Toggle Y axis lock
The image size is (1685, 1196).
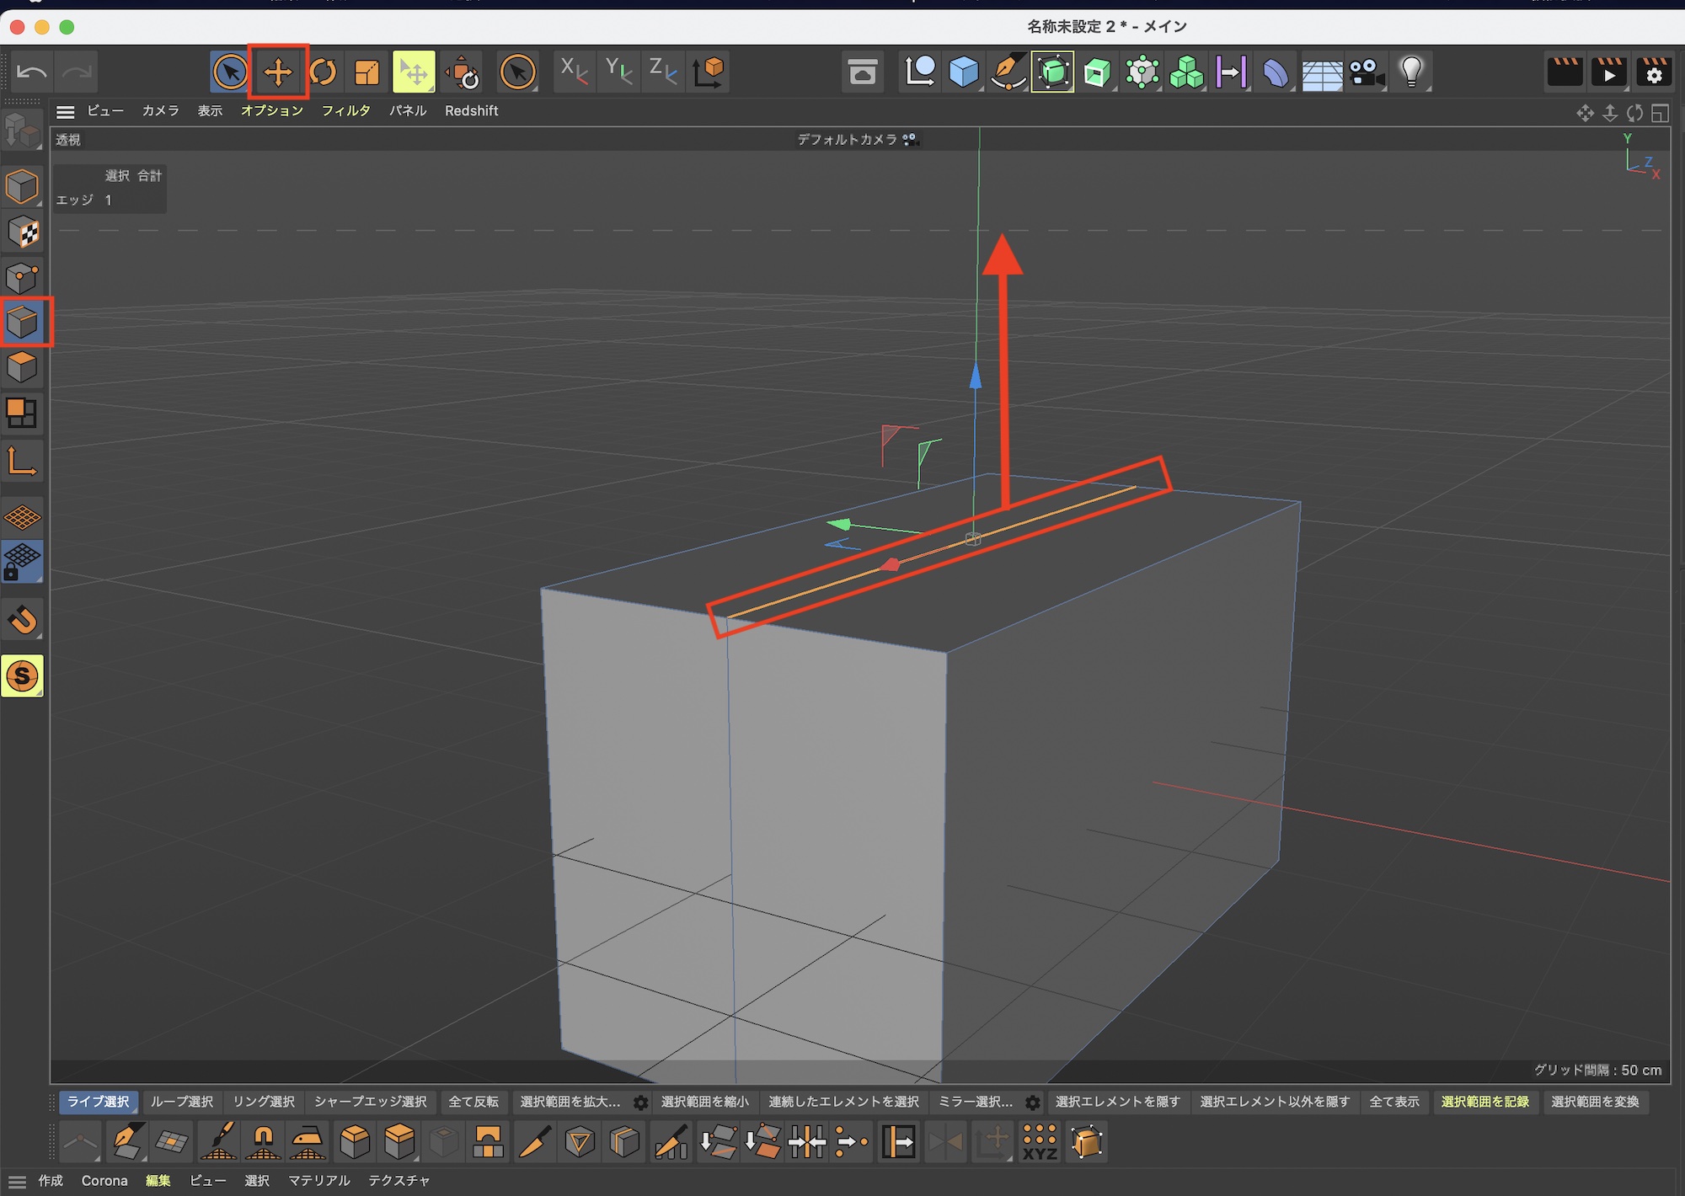click(618, 72)
